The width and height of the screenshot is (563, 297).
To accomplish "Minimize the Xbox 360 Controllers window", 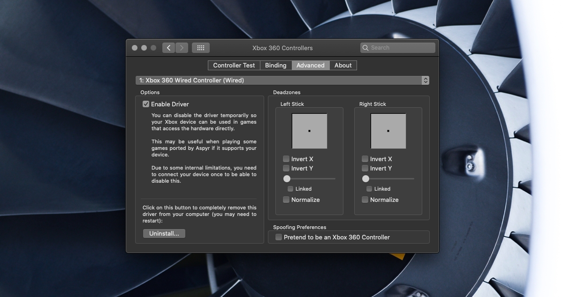I will (144, 48).
